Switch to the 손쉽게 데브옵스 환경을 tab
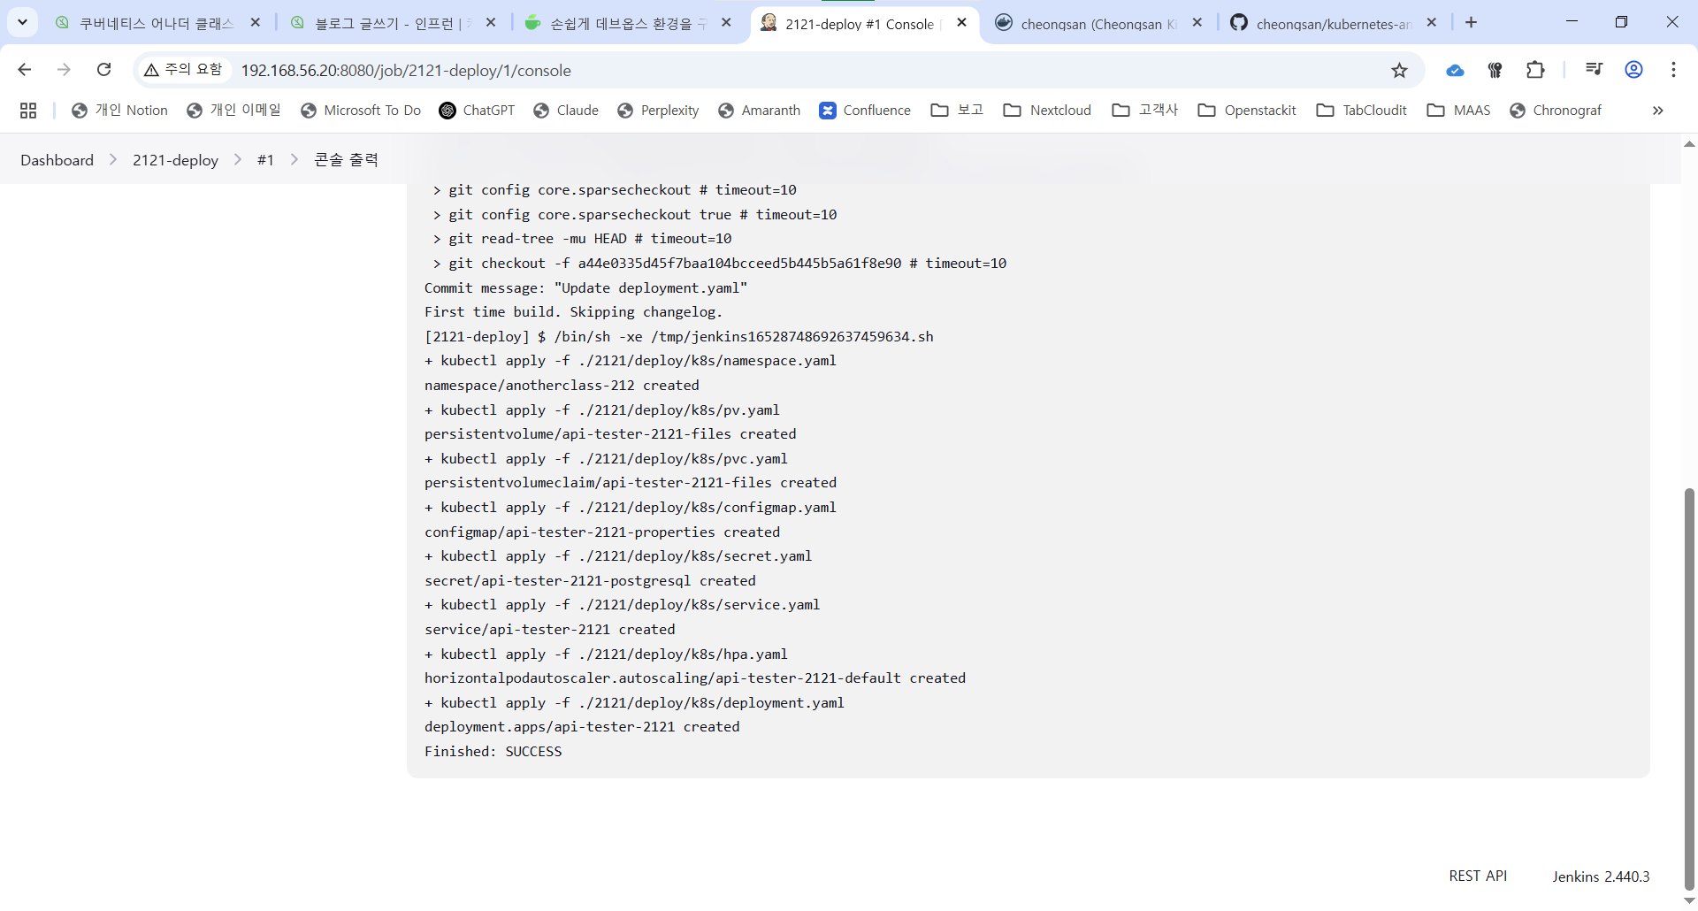1698x911 pixels. click(x=628, y=23)
